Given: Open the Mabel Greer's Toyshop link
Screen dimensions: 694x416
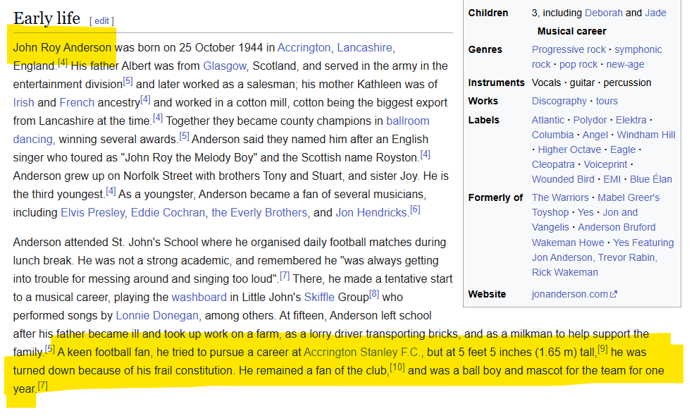Looking at the screenshot, I should click(x=596, y=205).
